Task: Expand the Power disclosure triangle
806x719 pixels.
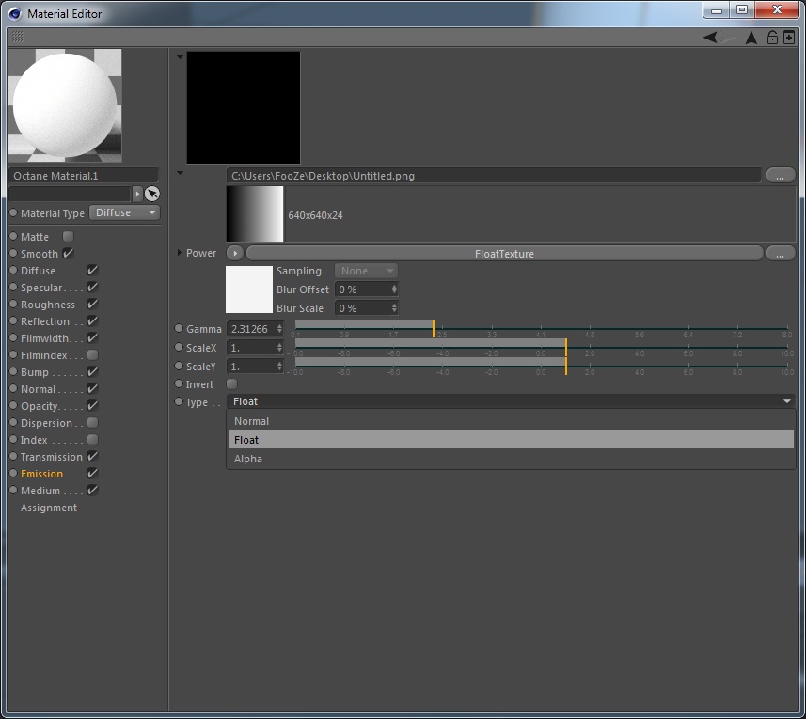Action: pyautogui.click(x=180, y=253)
